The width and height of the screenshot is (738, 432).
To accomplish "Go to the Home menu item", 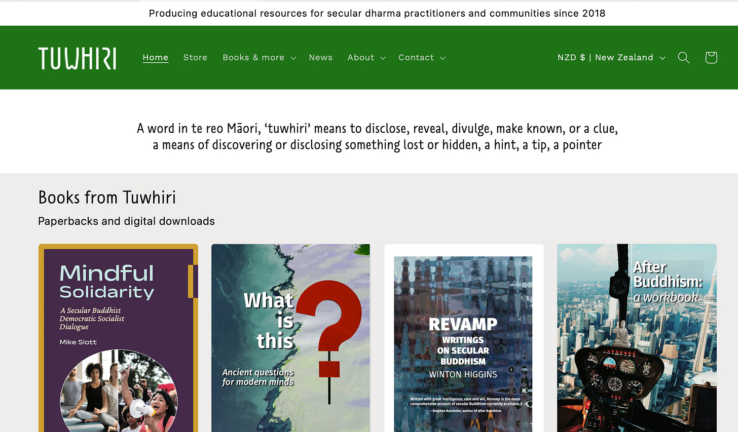I will 156,58.
